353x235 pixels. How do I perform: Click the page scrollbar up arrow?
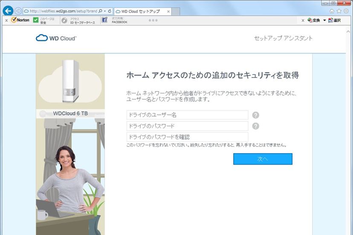[348, 32]
